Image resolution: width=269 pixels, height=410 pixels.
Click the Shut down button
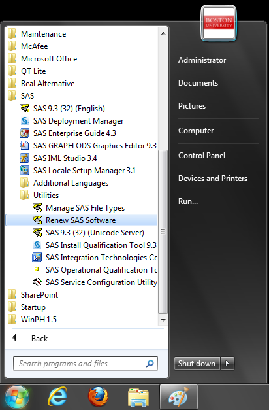[x=197, y=364]
